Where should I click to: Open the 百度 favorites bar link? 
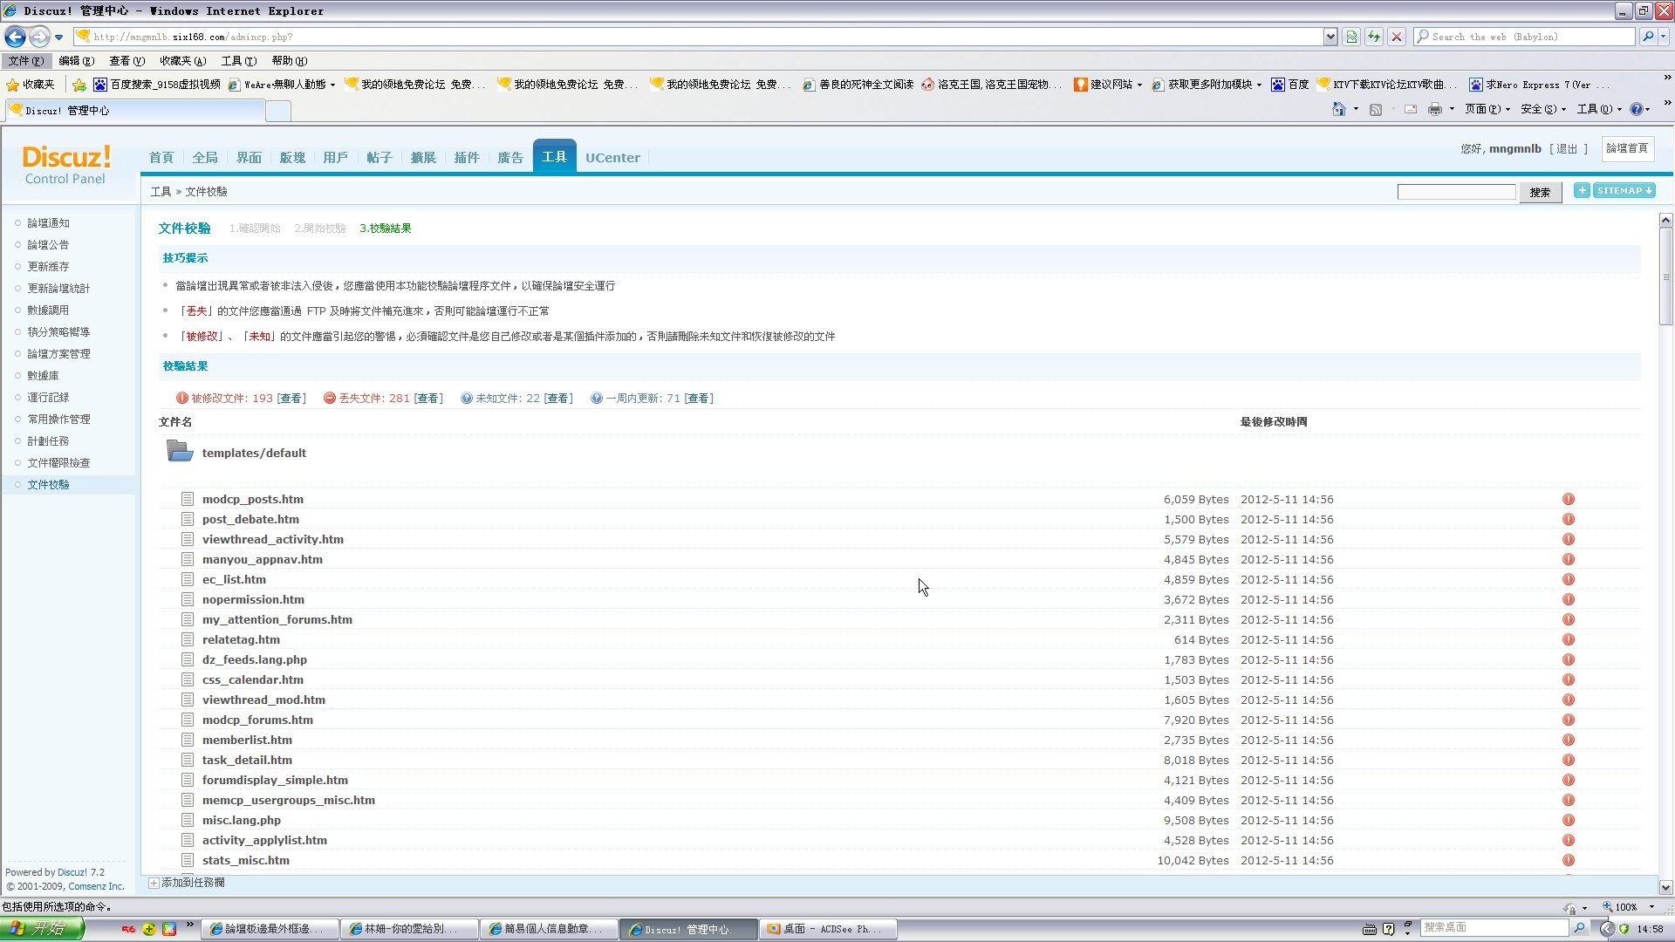(1290, 85)
